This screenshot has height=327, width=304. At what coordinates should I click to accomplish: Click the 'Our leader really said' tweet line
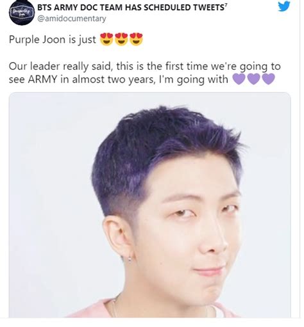pyautogui.click(x=145, y=67)
